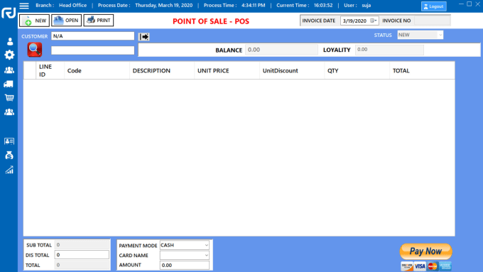Expand the PAYMENT MODE dropdown showing CASH
Image resolution: width=483 pixels, height=272 pixels.
click(x=207, y=245)
